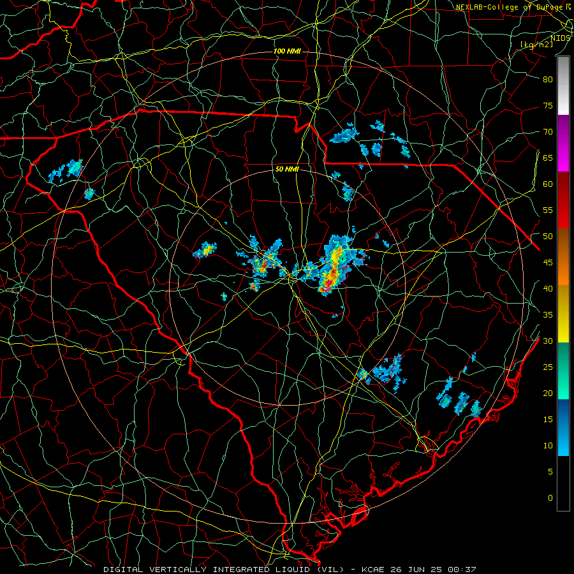The image size is (574, 574).
Task: Click the bright red band of color bar
Action: pos(563,200)
